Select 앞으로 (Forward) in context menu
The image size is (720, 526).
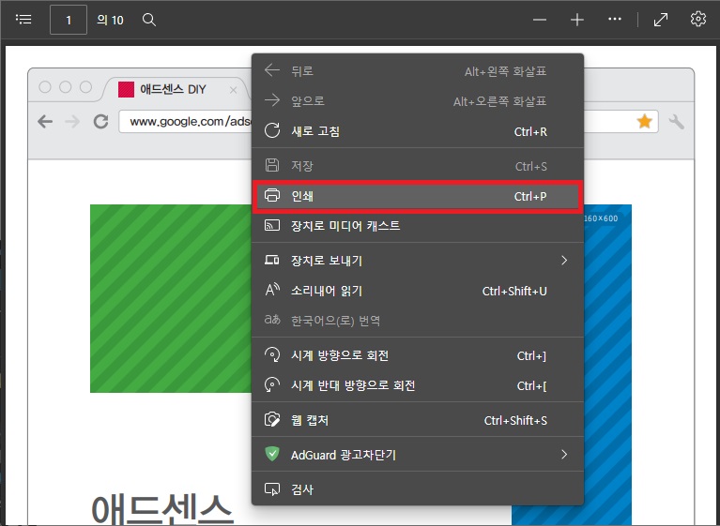(418, 101)
